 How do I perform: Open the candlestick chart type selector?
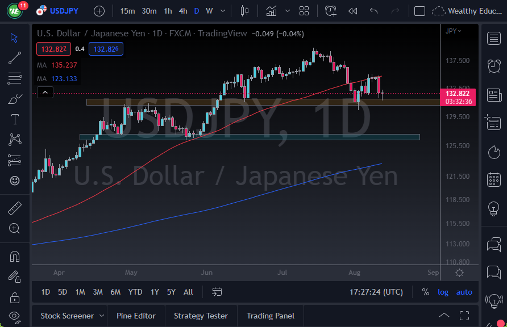click(x=245, y=11)
